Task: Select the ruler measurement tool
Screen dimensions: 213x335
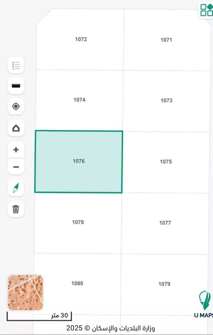Action: point(16,86)
